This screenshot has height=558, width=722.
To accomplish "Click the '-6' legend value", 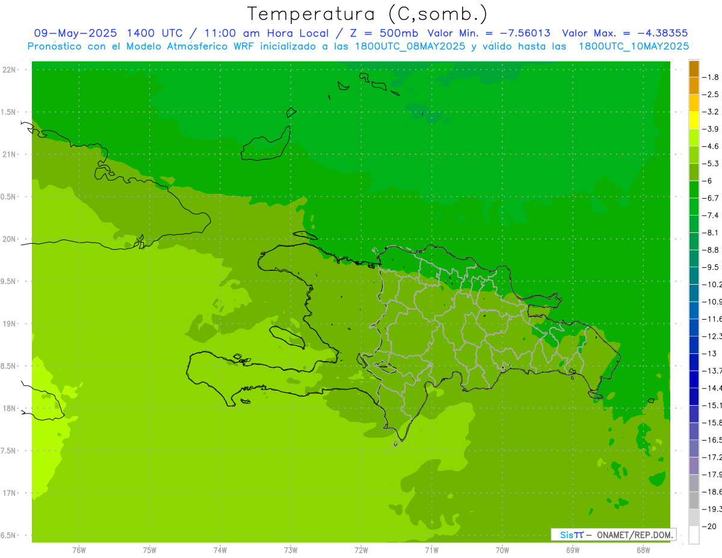I will 708,181.
